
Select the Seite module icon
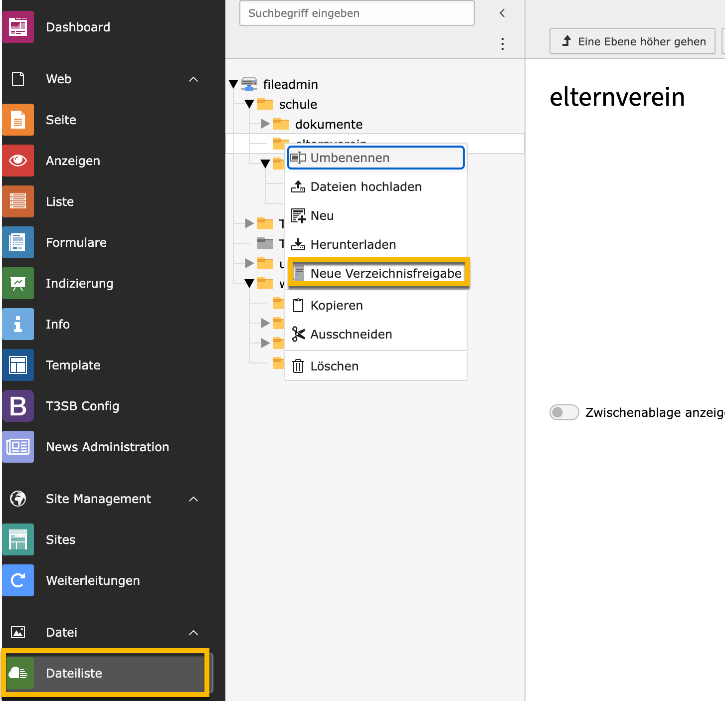pyautogui.click(x=18, y=120)
